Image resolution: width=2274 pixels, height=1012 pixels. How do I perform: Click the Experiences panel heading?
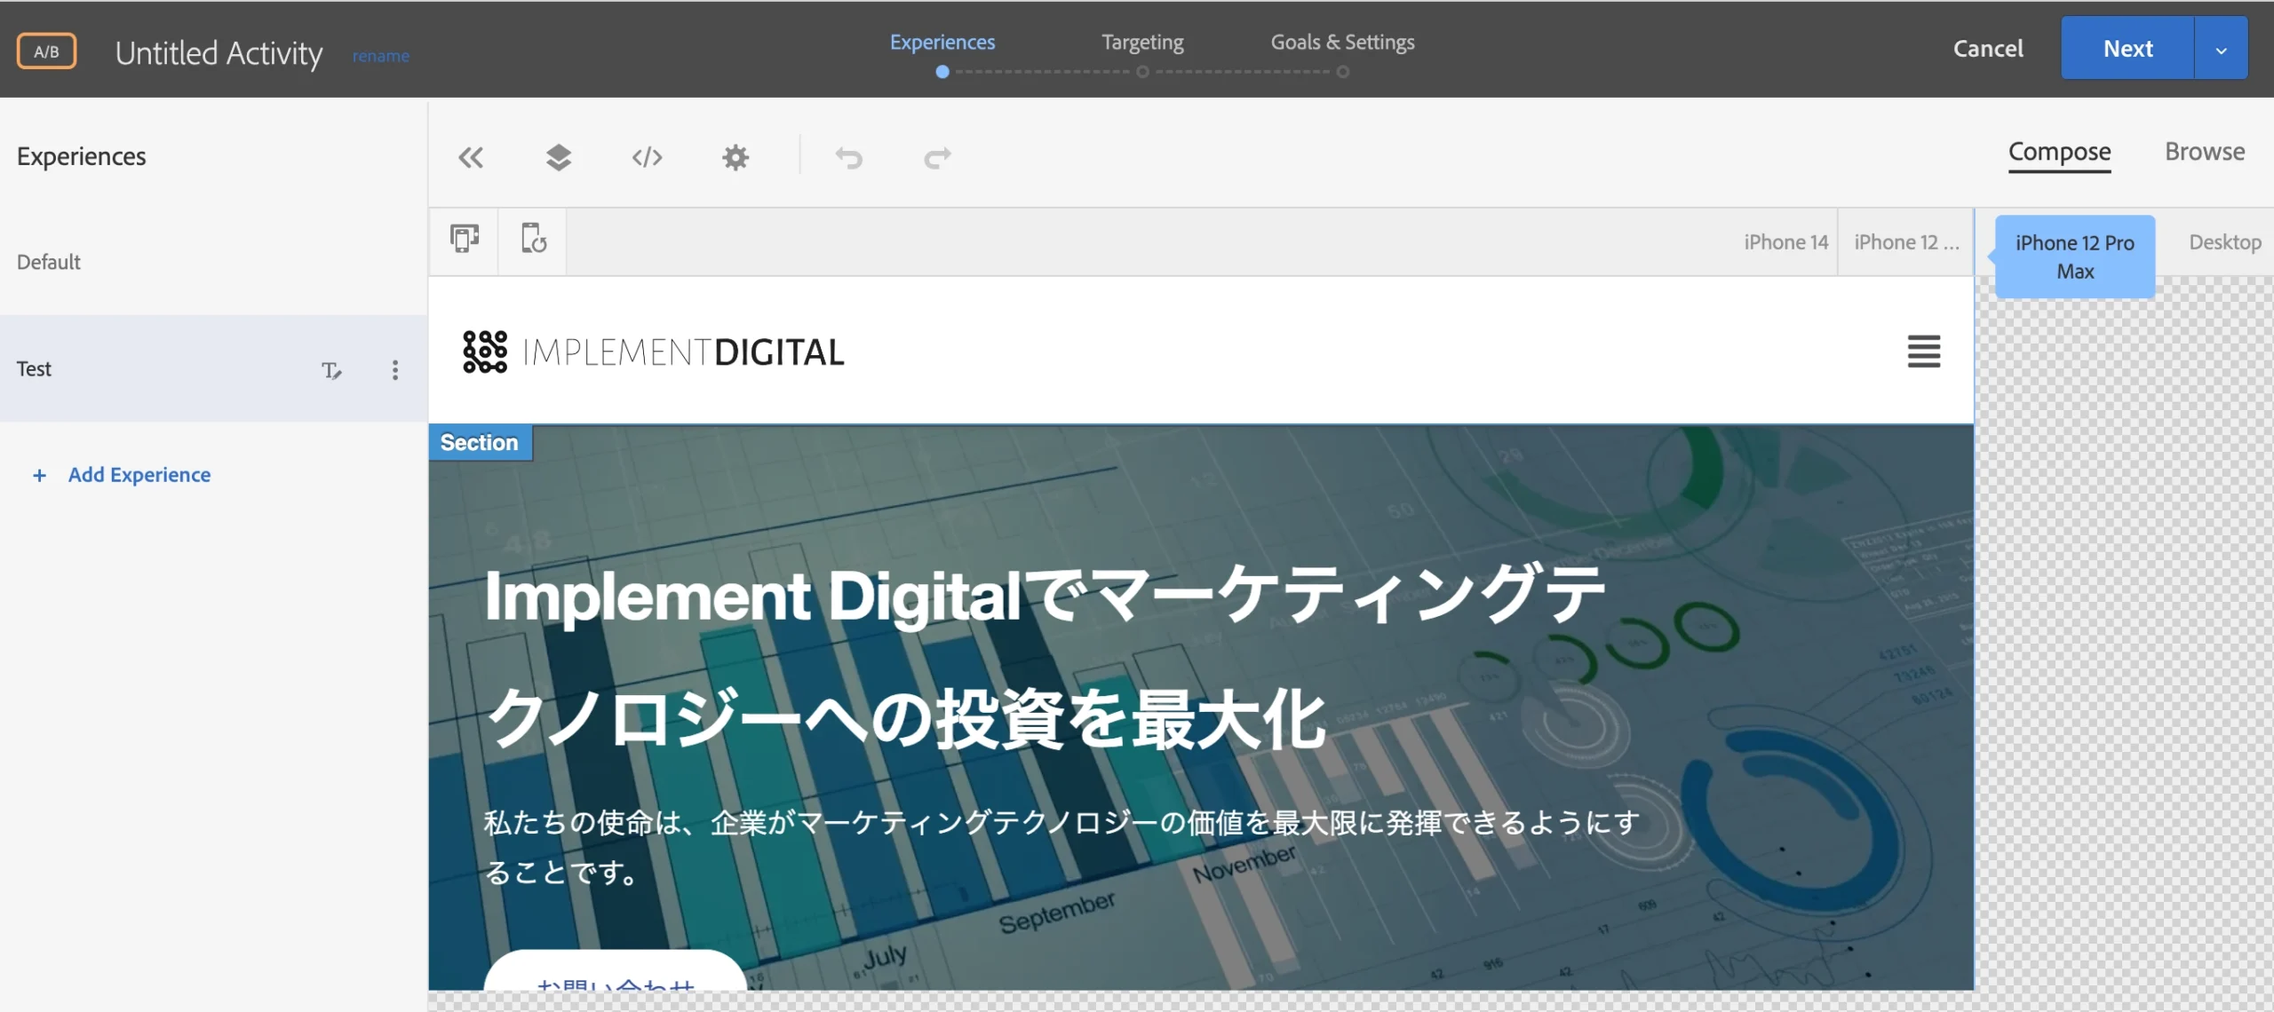click(81, 156)
